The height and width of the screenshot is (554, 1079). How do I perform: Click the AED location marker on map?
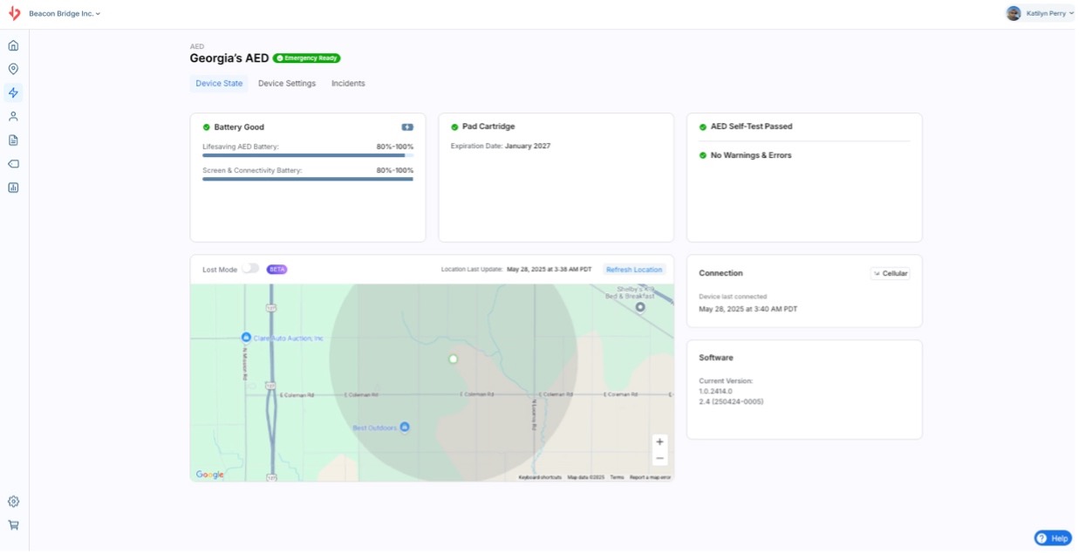pos(453,359)
